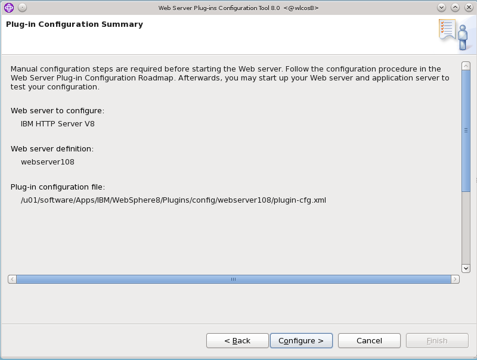The height and width of the screenshot is (360, 477).
Task: Click the text 'IBM HTTP Server V8'
Action: pyautogui.click(x=57, y=124)
